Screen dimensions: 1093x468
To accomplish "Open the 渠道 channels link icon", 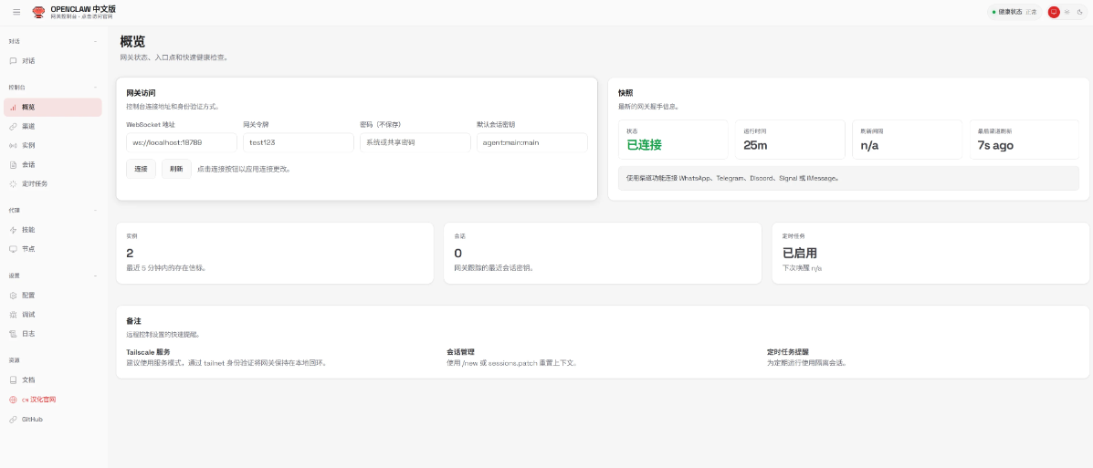I will pyautogui.click(x=13, y=126).
